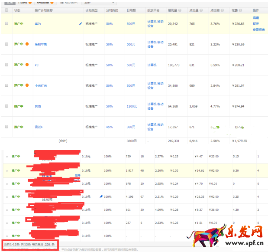Click the pencil edit icon beside 华为

[x=81, y=24]
